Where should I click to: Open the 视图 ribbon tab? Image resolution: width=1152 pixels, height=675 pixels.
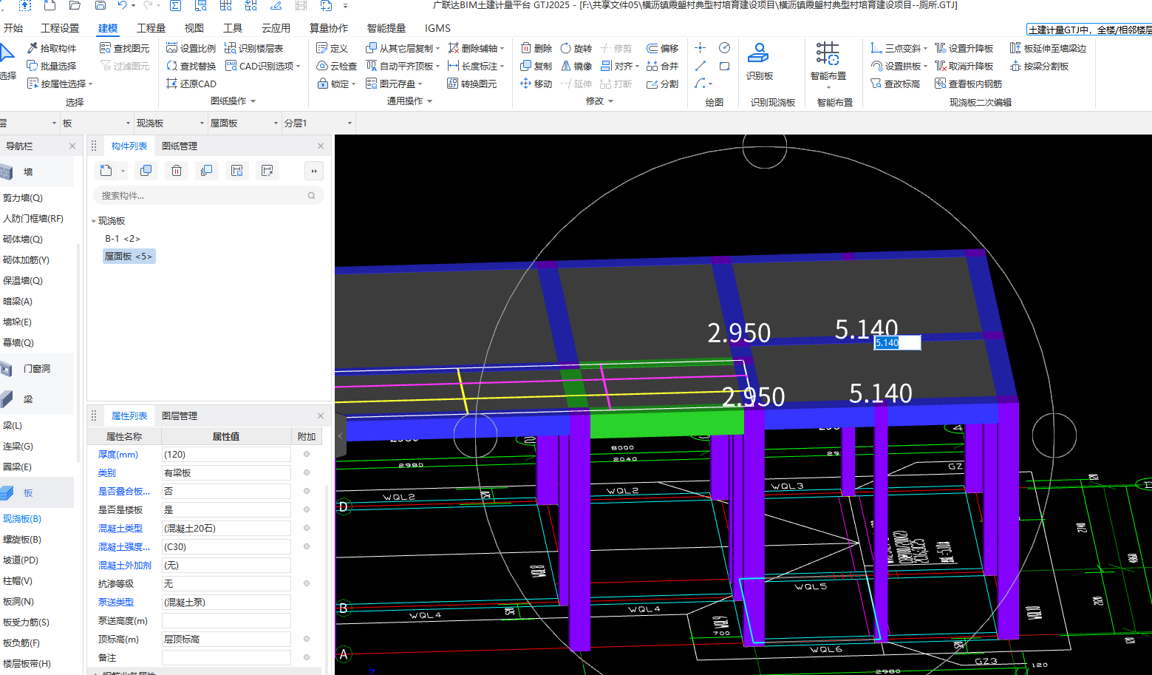click(194, 28)
